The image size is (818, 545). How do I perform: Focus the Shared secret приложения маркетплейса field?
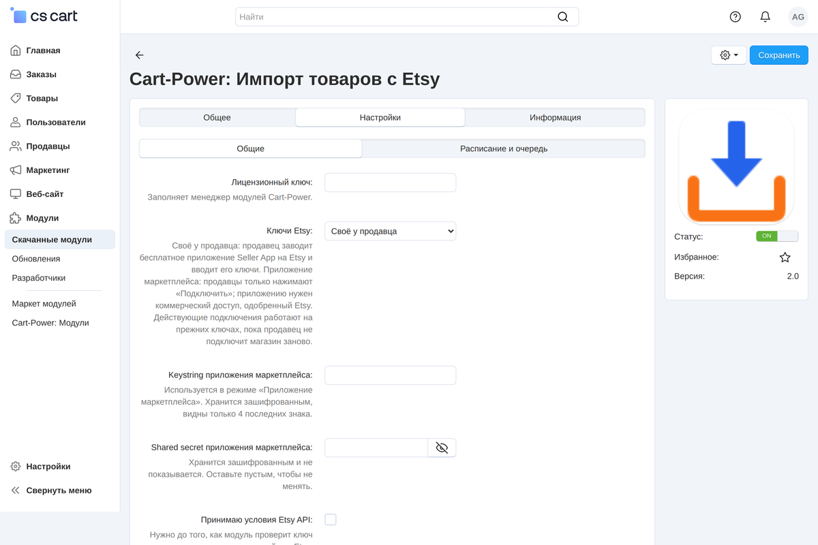376,448
